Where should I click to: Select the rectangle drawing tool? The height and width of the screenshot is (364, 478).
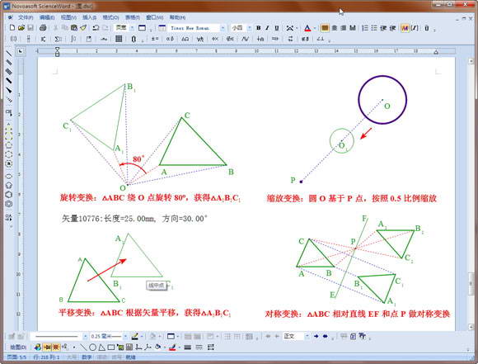coord(111,347)
